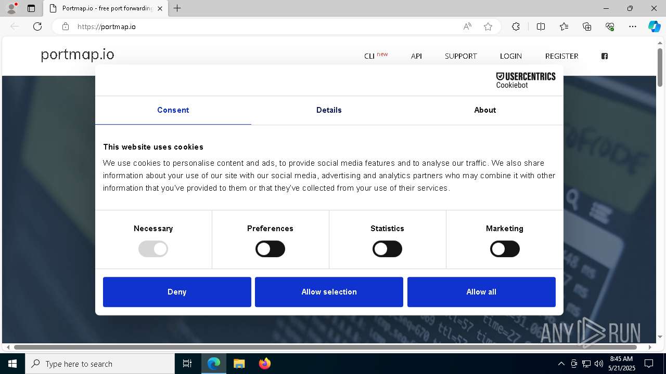Show hidden tray icons chevron
This screenshot has height=374, width=666.
tap(561, 364)
